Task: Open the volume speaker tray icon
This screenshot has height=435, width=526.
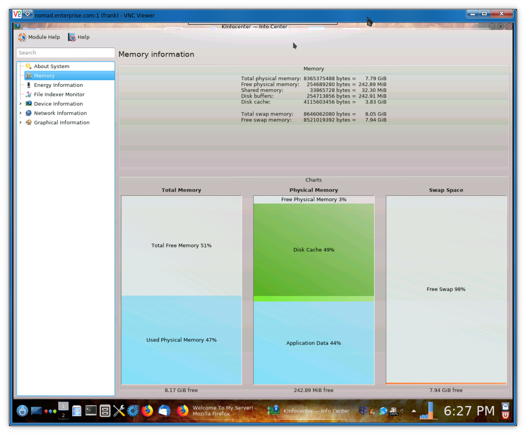Action: pyautogui.click(x=402, y=410)
